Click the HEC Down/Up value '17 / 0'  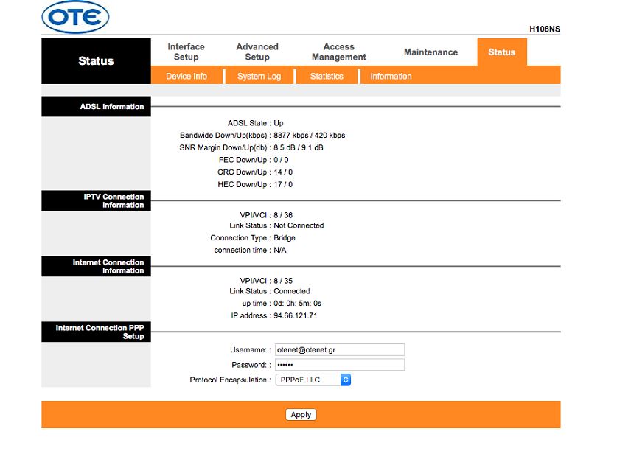pyautogui.click(x=283, y=184)
